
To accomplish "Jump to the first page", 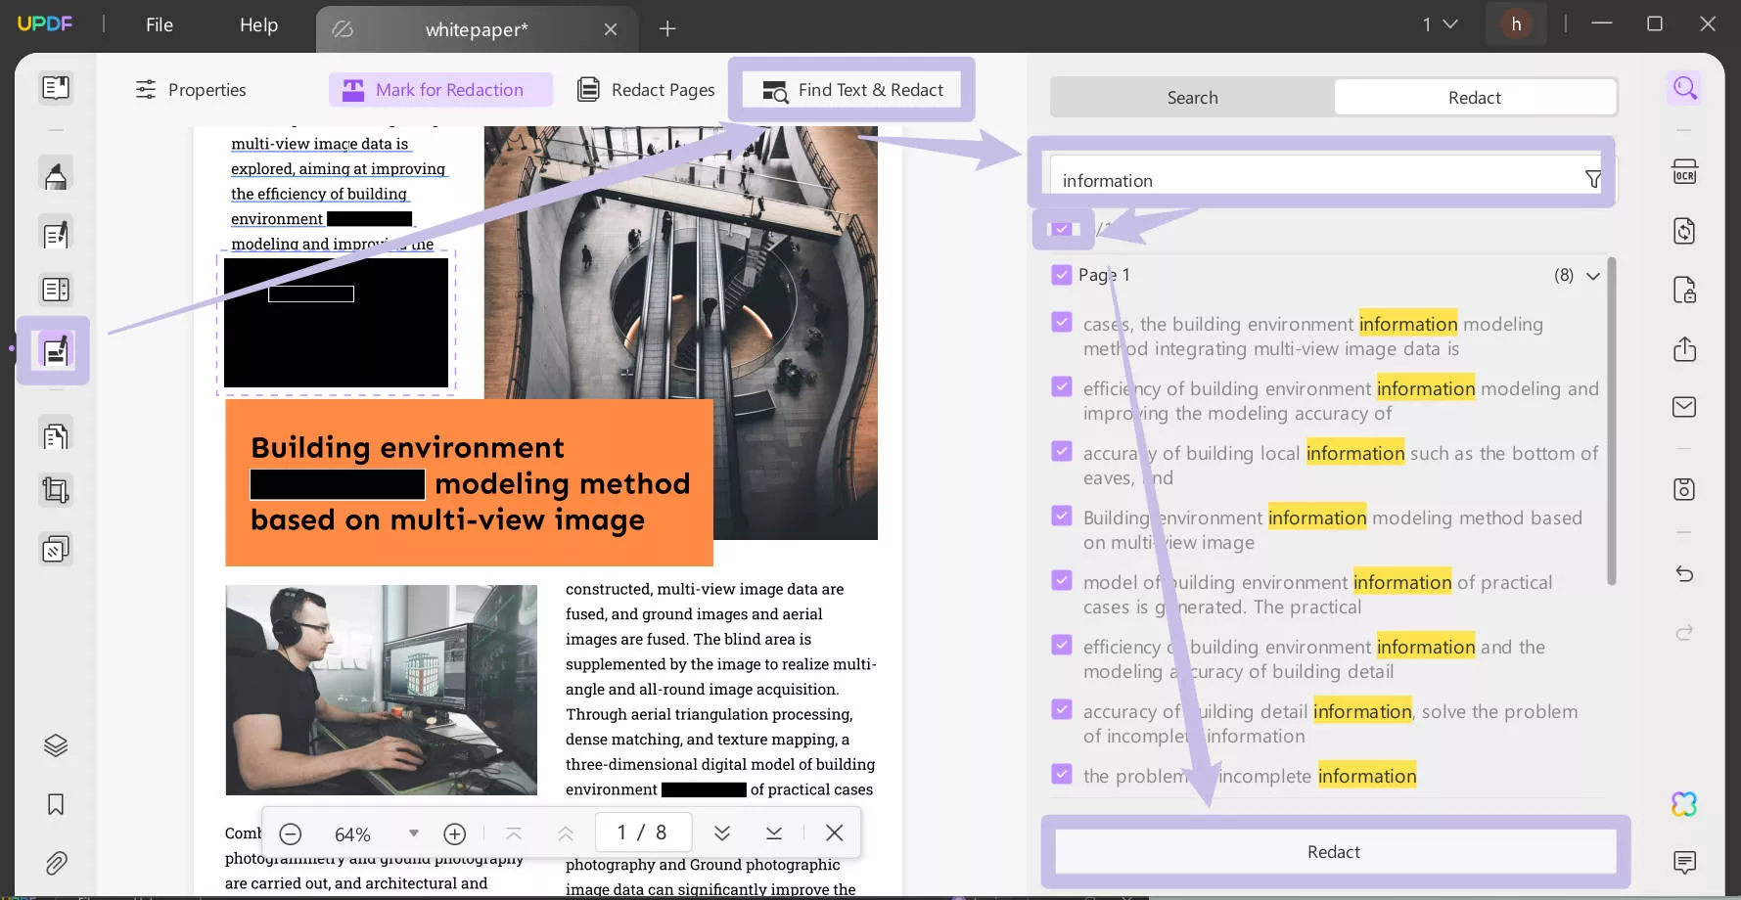I will click(x=514, y=833).
